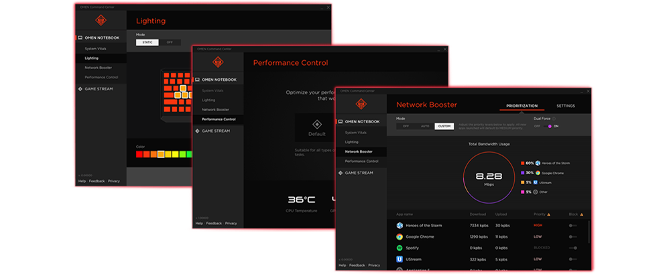Click Game Stream diamond icon in Network Booster window

[x=341, y=173]
